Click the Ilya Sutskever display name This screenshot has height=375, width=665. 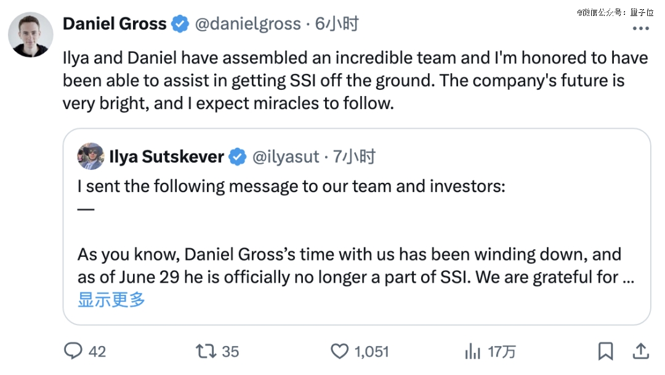[166, 156]
